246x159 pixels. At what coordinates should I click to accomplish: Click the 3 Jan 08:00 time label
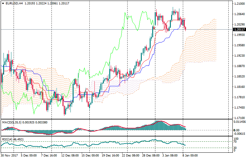pos(170,156)
